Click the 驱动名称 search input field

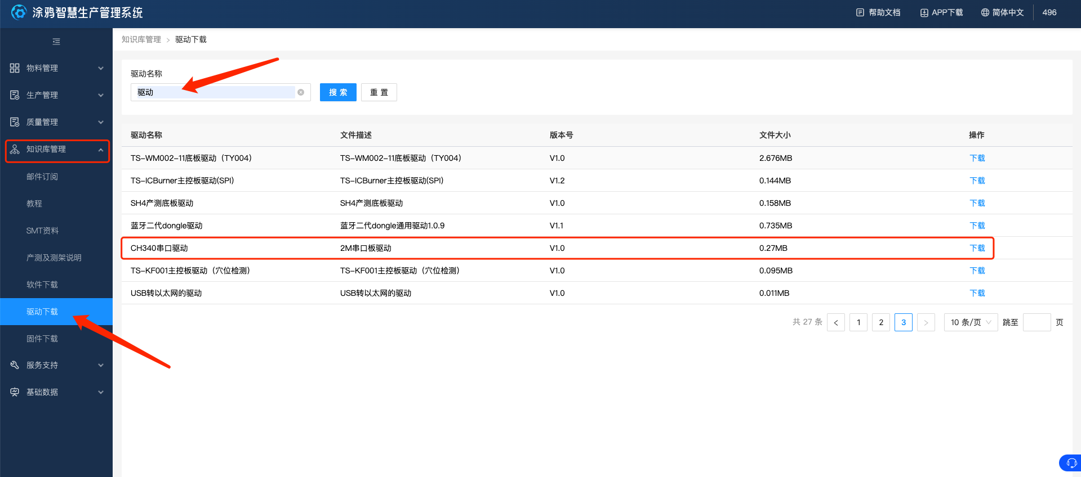[x=221, y=92]
